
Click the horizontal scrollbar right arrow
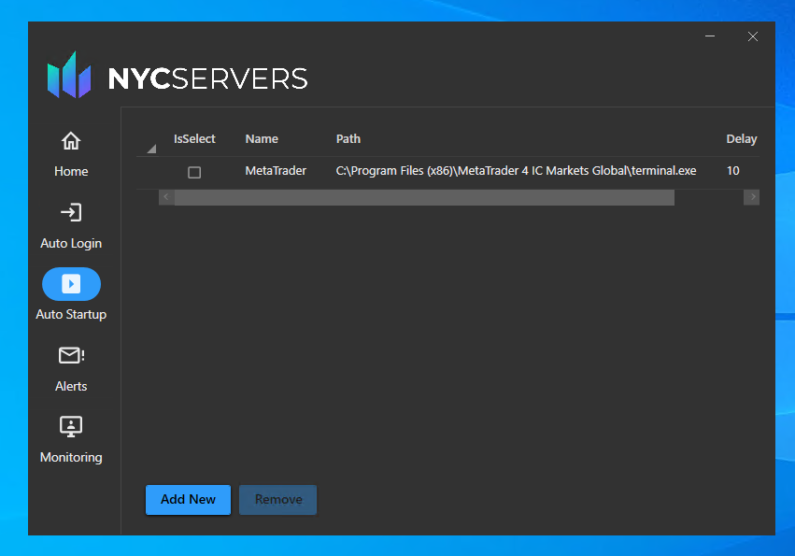(x=752, y=197)
